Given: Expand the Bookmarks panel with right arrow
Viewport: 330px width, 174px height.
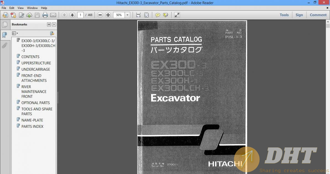Looking at the screenshot, I should (54, 24).
